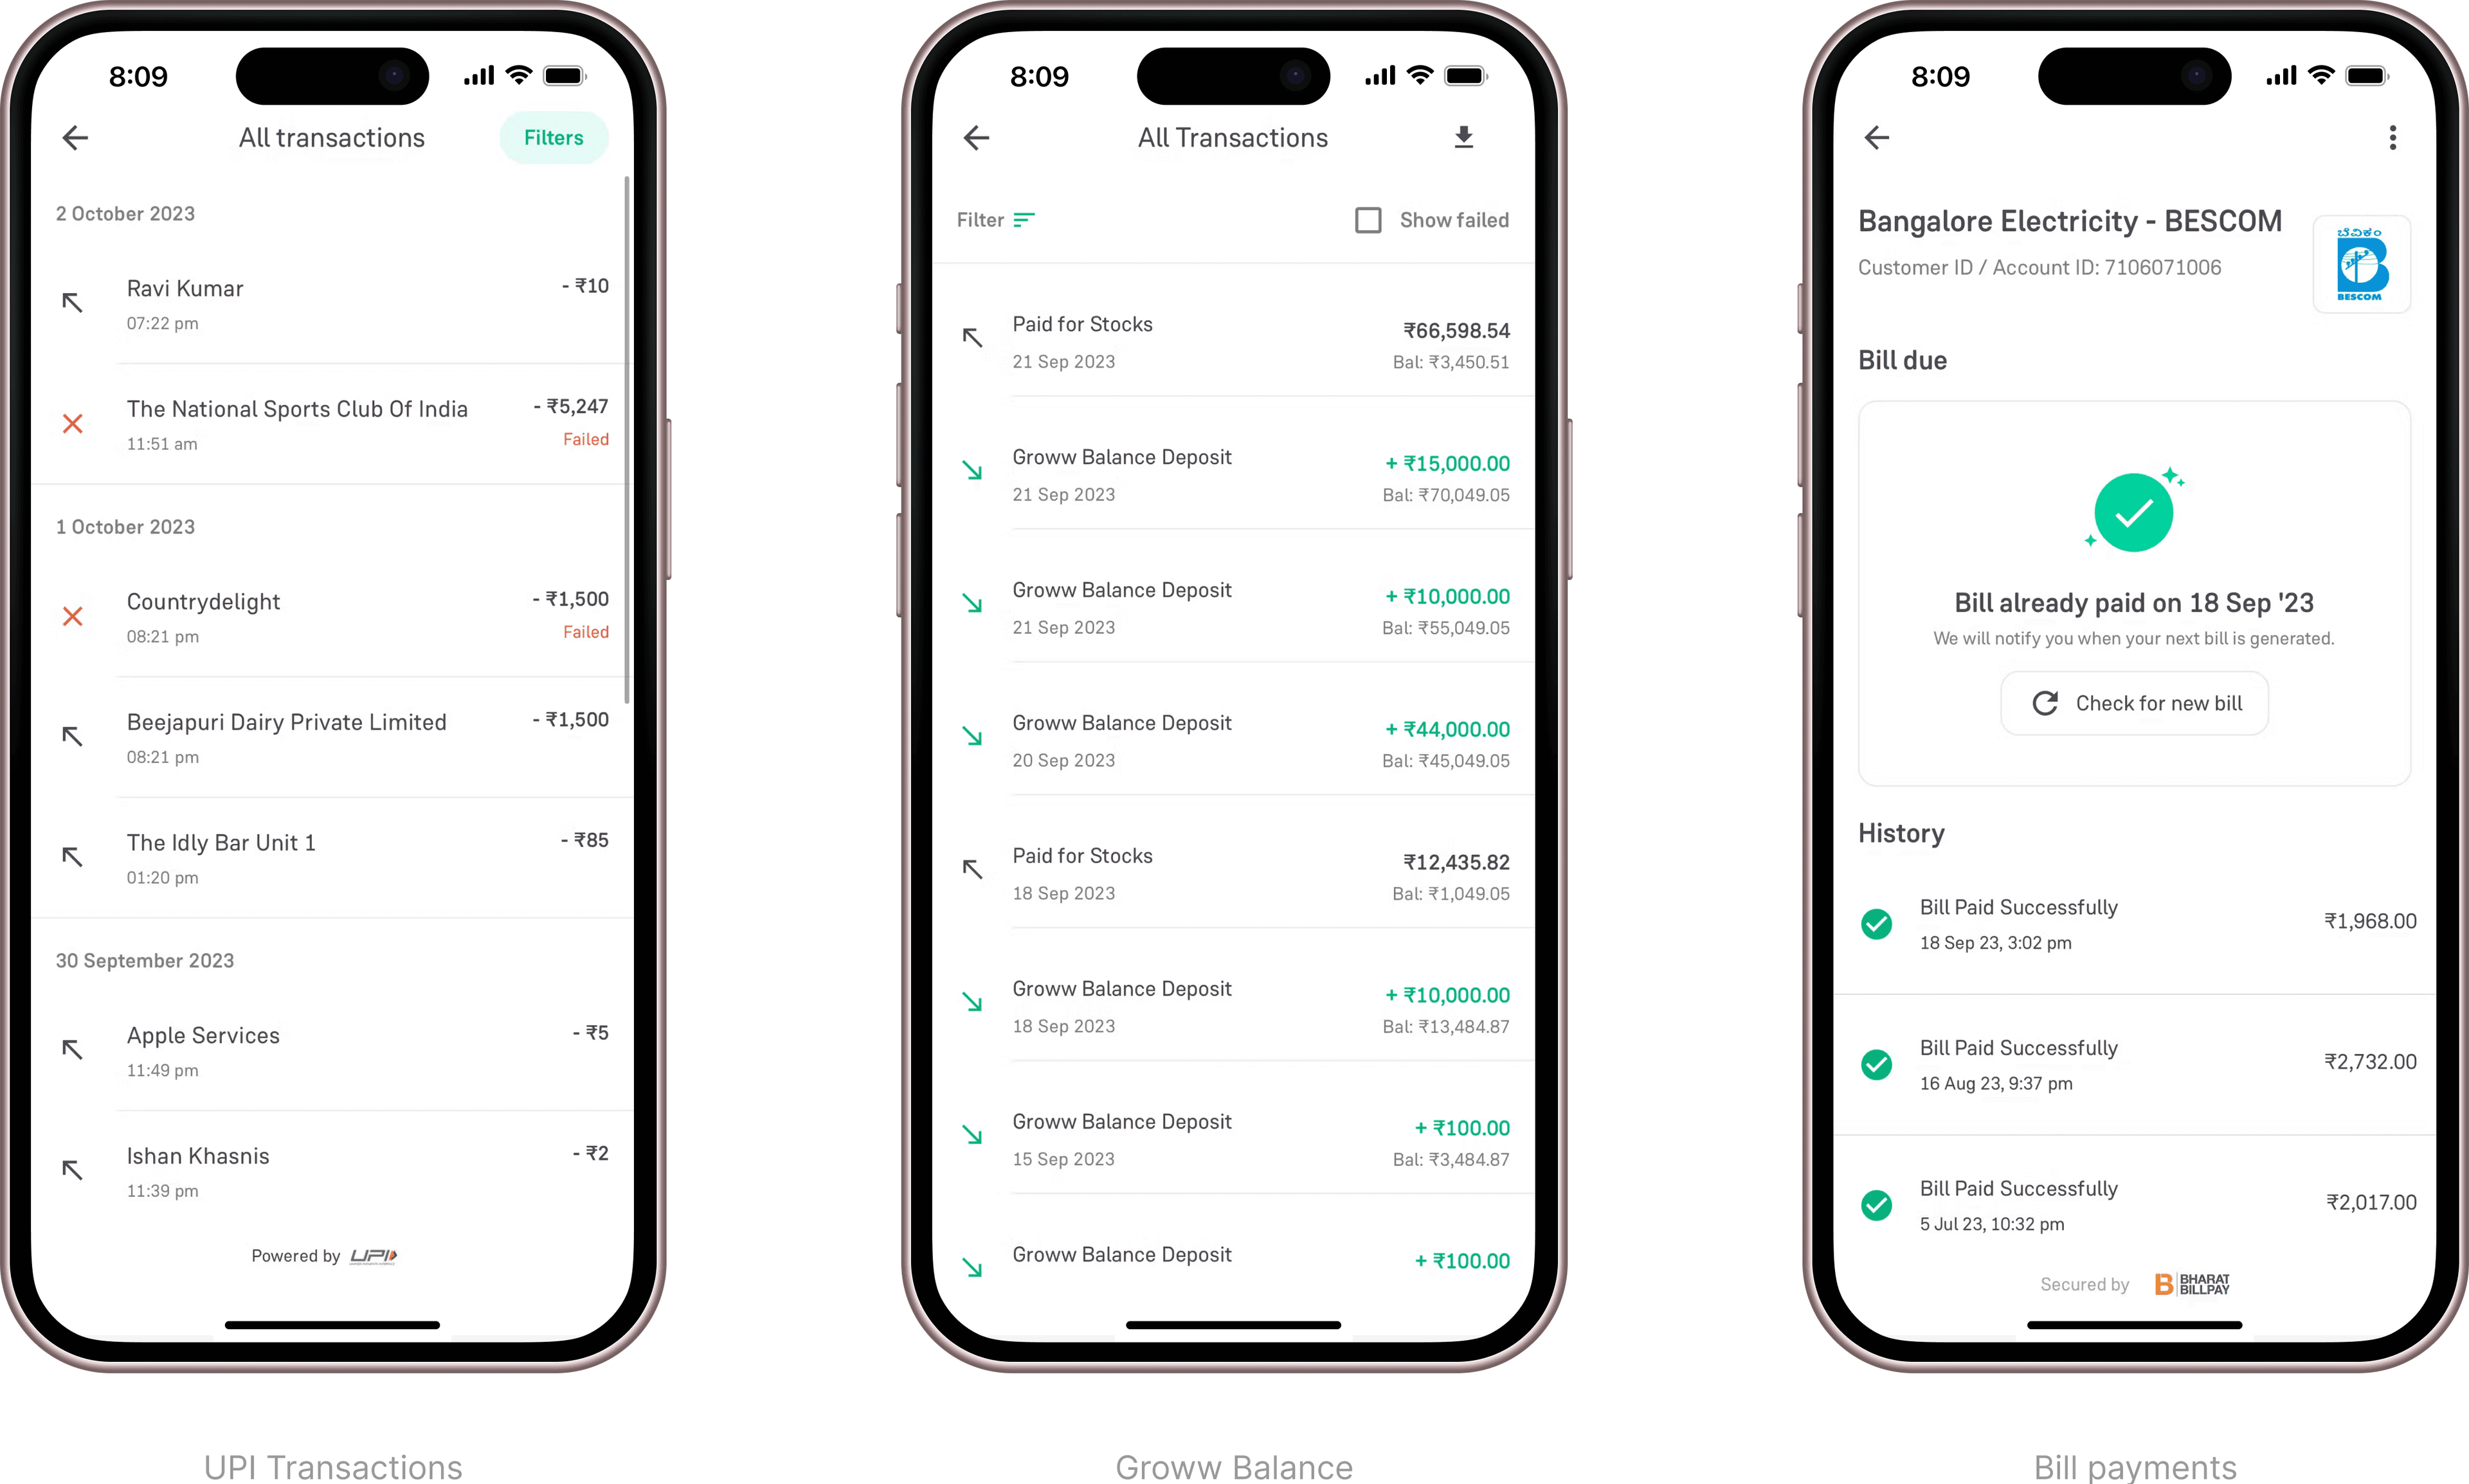The height and width of the screenshot is (1484, 2469).
Task: Tap the Filters menu item on transactions
Action: pyautogui.click(x=554, y=138)
